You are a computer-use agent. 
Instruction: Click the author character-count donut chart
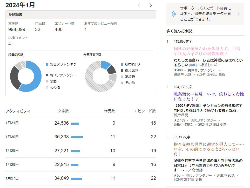click(x=101, y=76)
